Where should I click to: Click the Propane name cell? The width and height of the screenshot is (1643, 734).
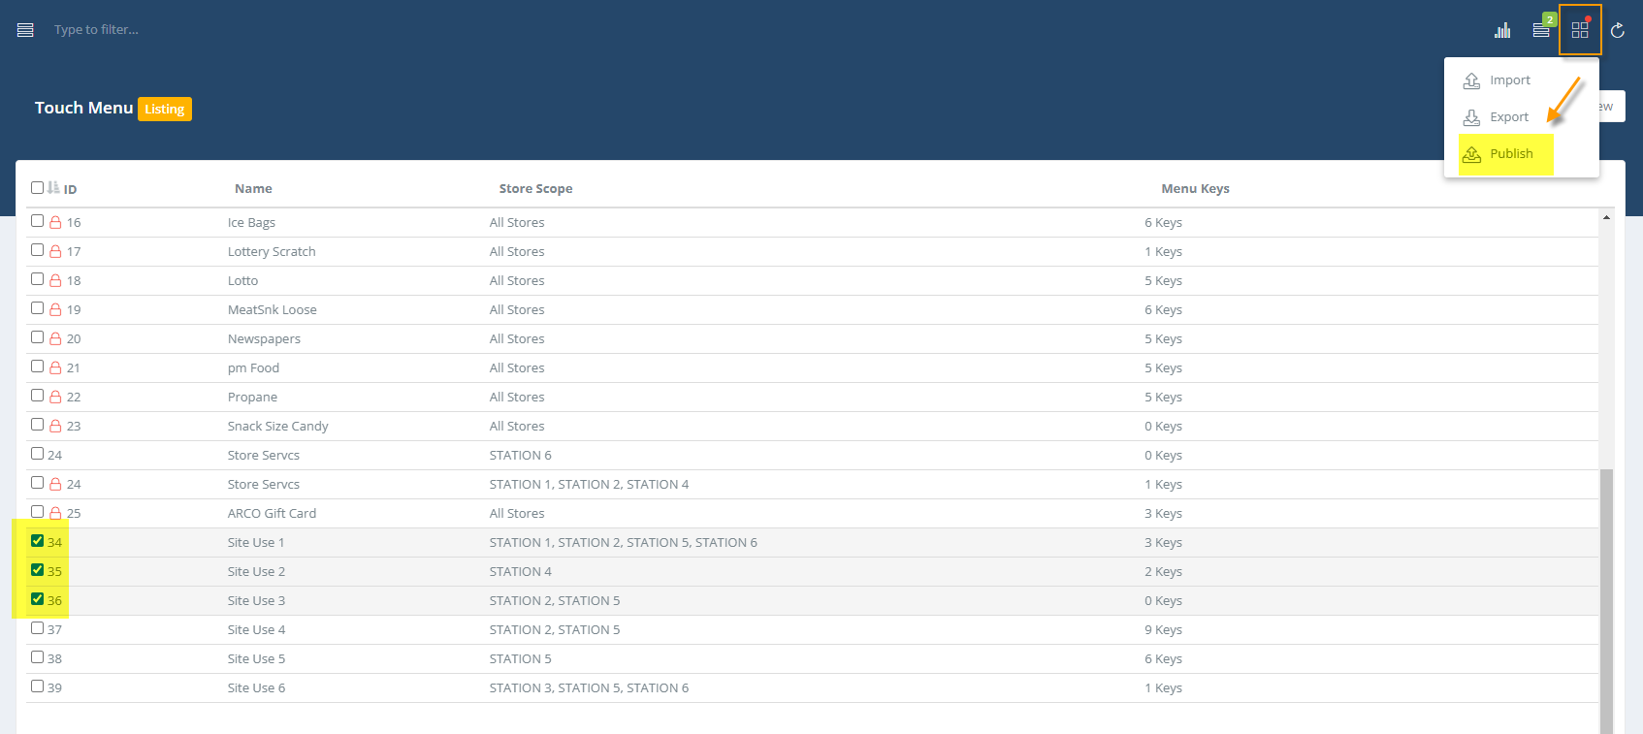pos(252,398)
